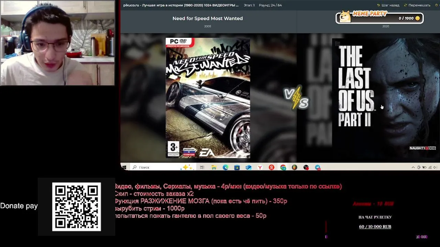Click the taskbar search box labeled Поиск

(x=163, y=167)
